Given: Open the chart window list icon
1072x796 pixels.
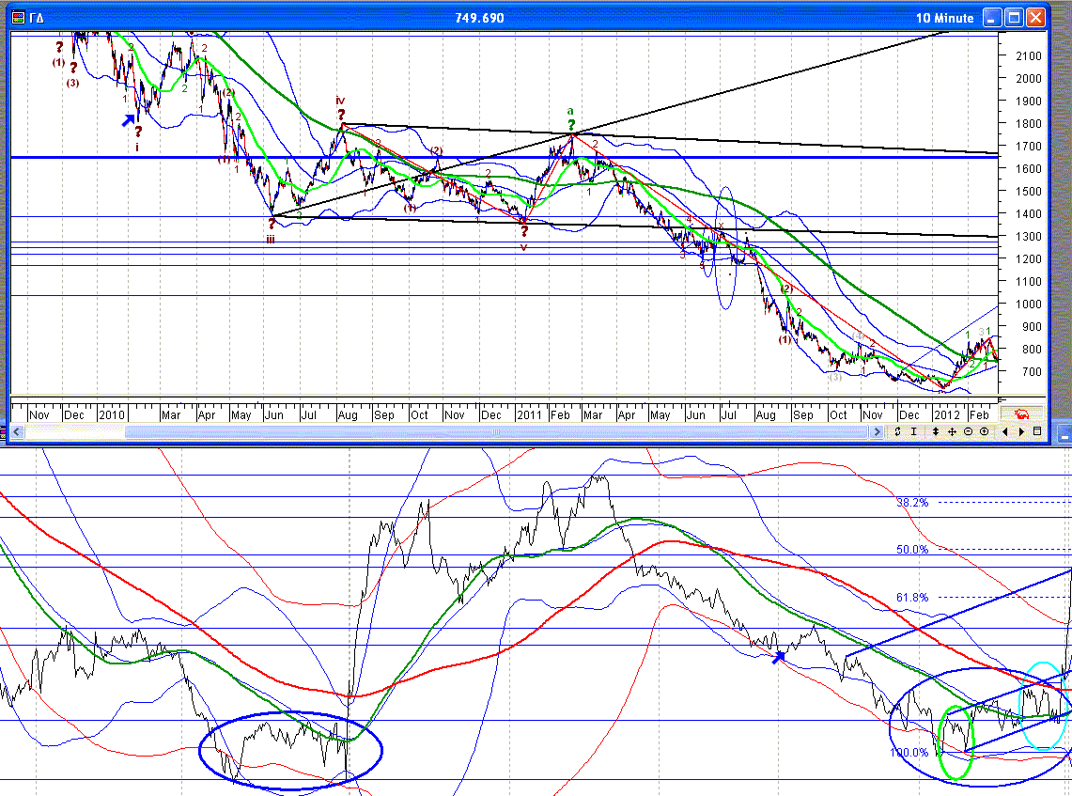Looking at the screenshot, I should 1037,431.
